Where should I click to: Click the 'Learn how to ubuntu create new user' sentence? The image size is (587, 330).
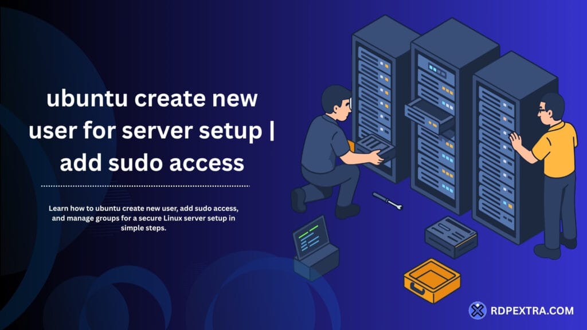143,218
